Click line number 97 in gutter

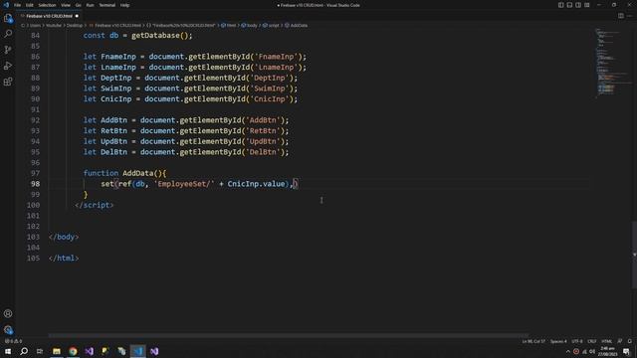tap(36, 173)
